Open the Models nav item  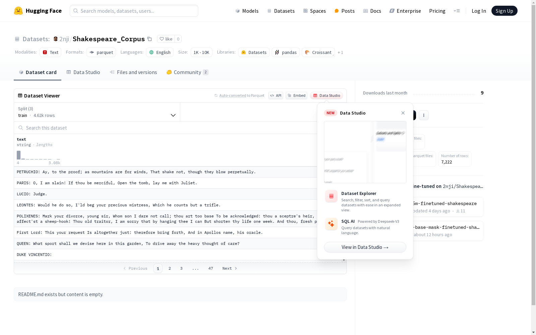click(247, 11)
